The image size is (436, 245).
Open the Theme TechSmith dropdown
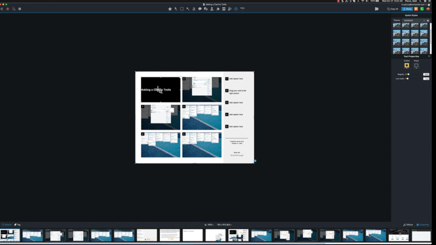point(414,20)
